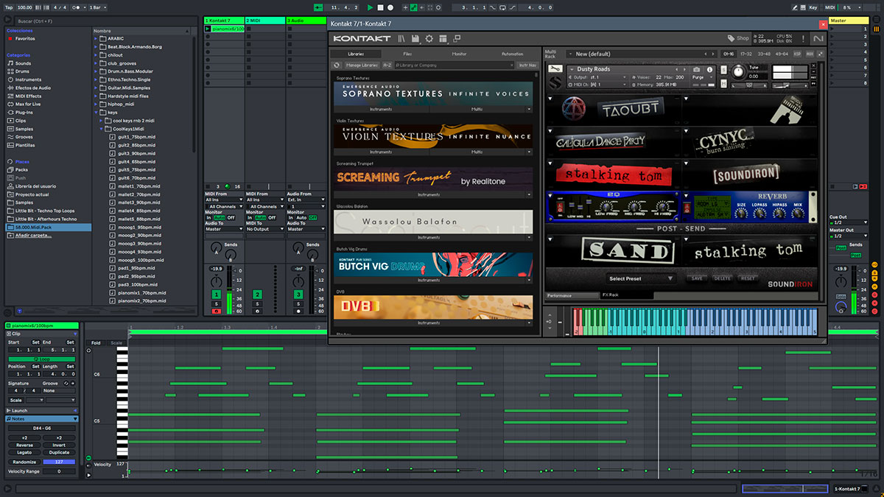The width and height of the screenshot is (884, 497).
Task: Open the Kontakt workspace layout icon
Action: click(x=442, y=38)
